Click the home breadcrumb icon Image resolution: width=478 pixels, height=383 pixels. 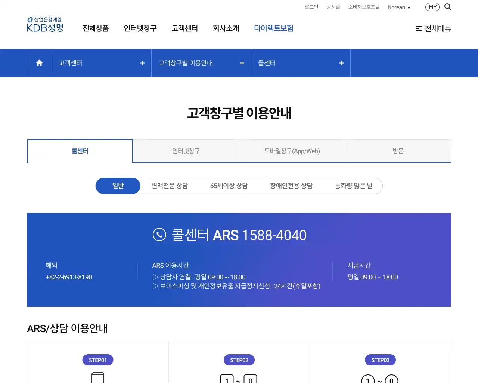click(x=39, y=63)
